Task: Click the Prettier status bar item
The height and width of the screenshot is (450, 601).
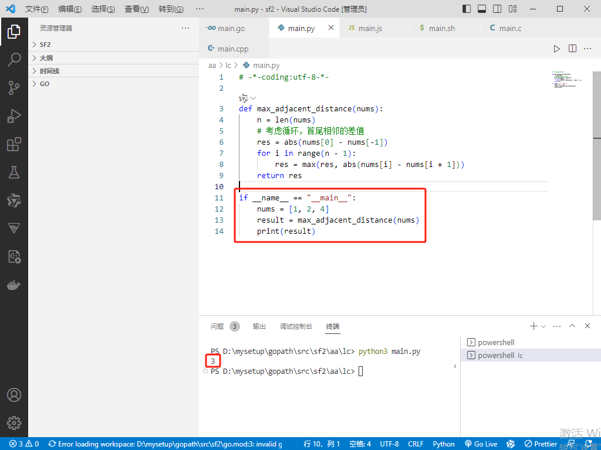Action: (x=541, y=444)
